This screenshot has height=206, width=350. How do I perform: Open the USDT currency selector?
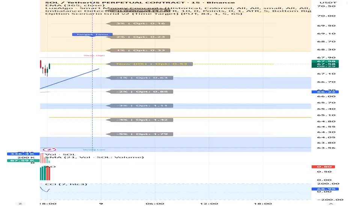[x=328, y=3]
